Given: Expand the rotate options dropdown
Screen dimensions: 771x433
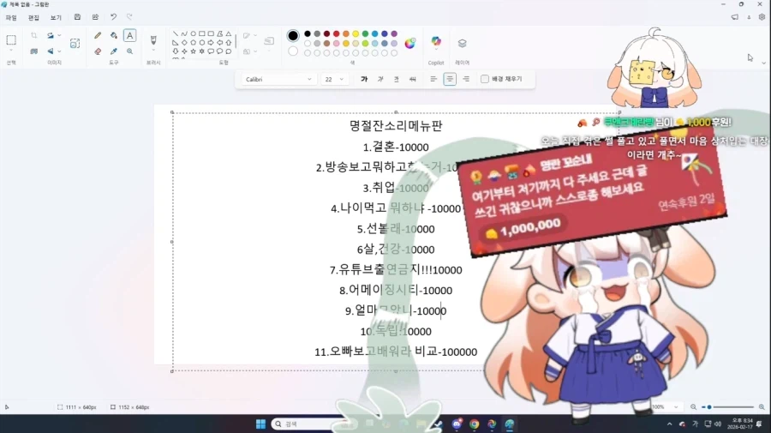Looking at the screenshot, I should pos(59,35).
